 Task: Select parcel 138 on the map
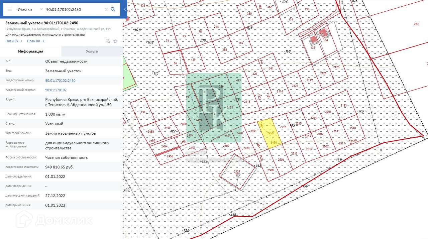(x=143, y=112)
